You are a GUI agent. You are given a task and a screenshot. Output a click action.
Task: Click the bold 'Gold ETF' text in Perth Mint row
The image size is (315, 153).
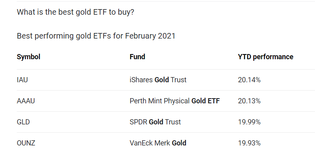pyautogui.click(x=205, y=101)
